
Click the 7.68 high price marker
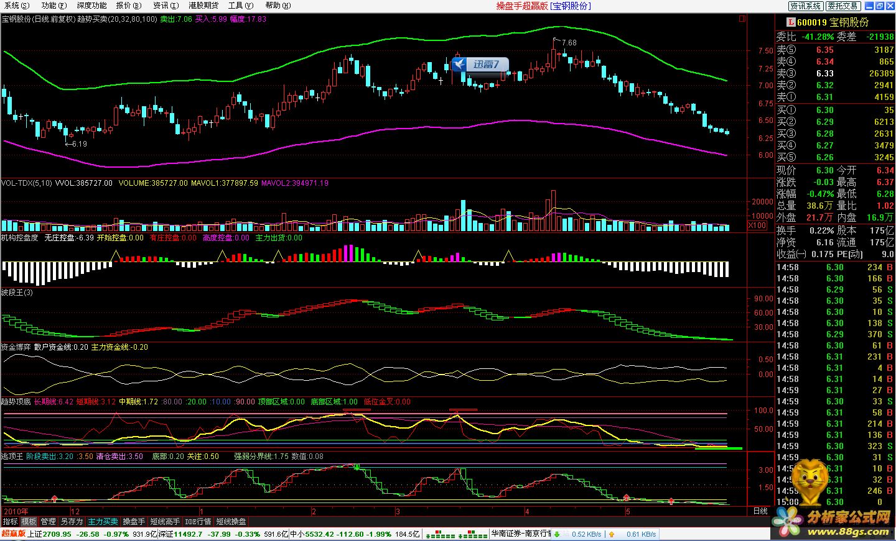[569, 43]
